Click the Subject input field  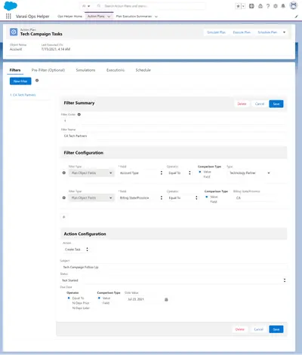pyautogui.click(x=174, y=268)
